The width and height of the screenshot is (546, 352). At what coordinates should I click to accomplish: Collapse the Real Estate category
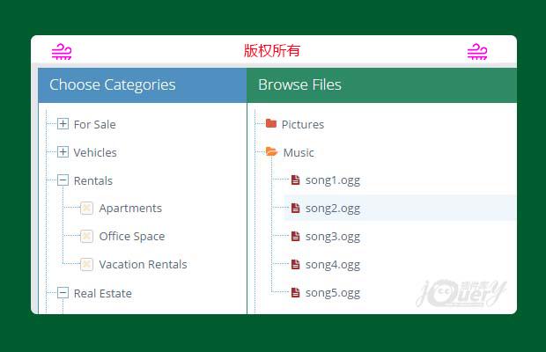[x=63, y=293]
